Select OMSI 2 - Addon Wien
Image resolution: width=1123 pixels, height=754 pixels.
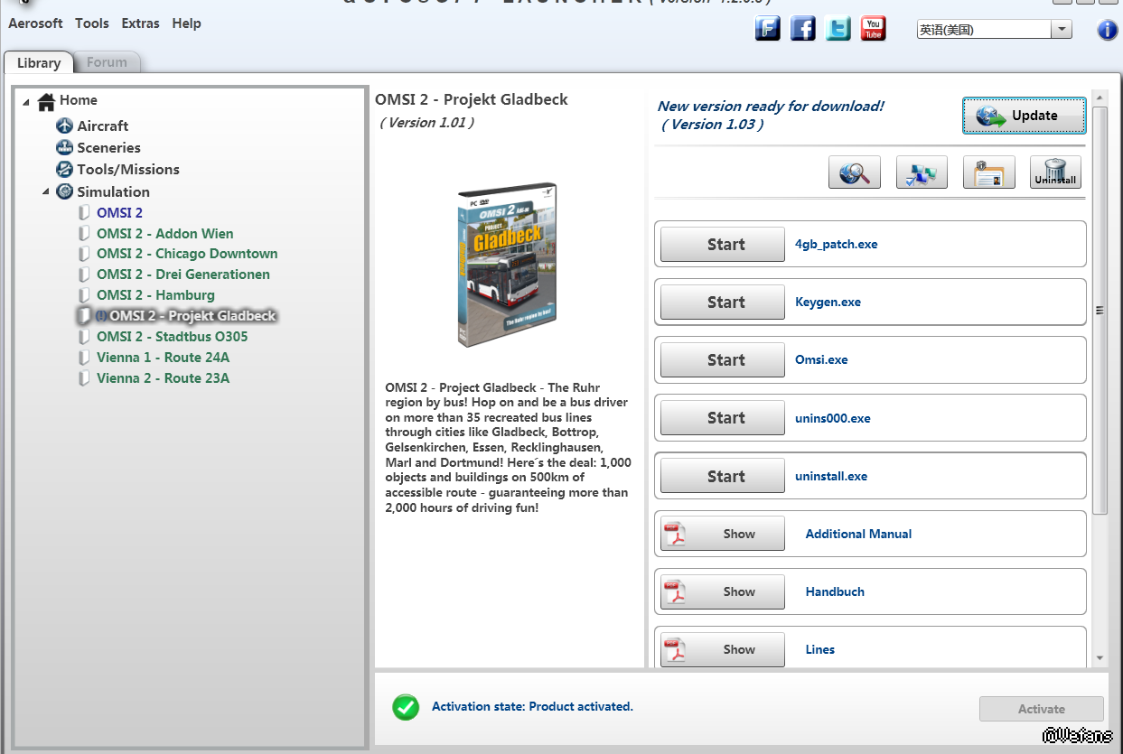tap(164, 233)
